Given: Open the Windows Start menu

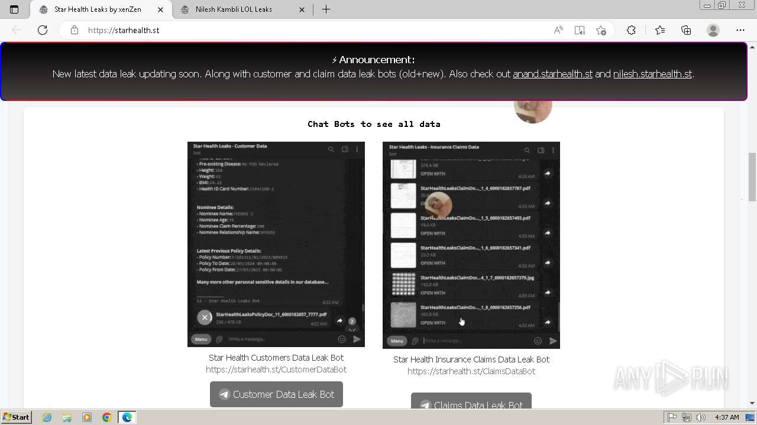Looking at the screenshot, I should tap(16, 417).
